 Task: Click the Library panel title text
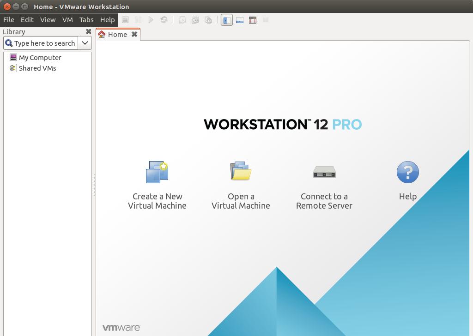[14, 32]
